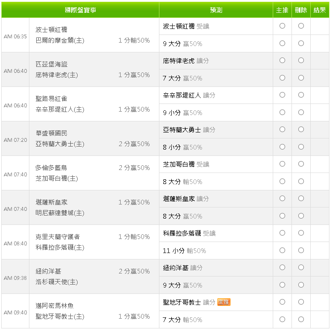Select 主推 radio for 亞特蘭大勇士 讓分
The width and height of the screenshot is (332, 331).
(282, 130)
